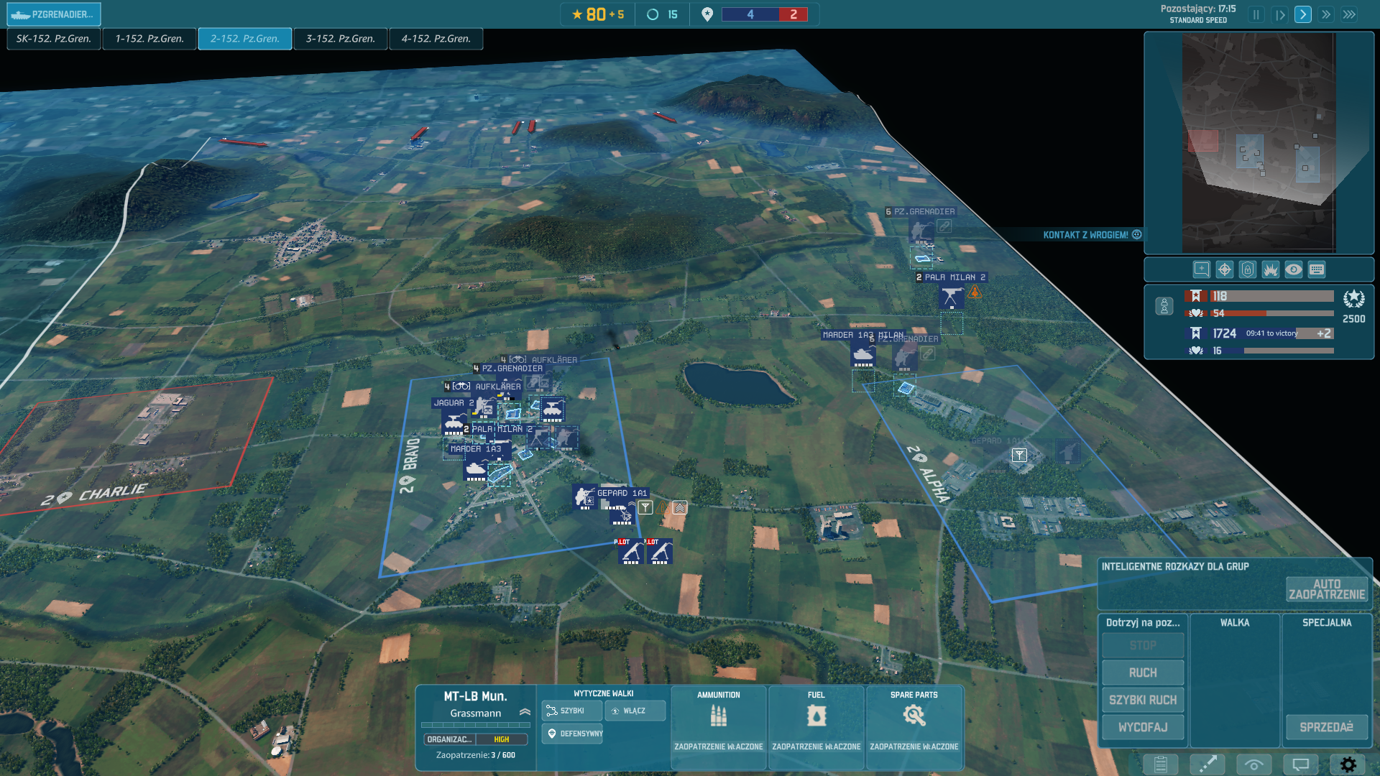This screenshot has height=776, width=1380.
Task: Open the settings gear icon
Action: point(1348,765)
